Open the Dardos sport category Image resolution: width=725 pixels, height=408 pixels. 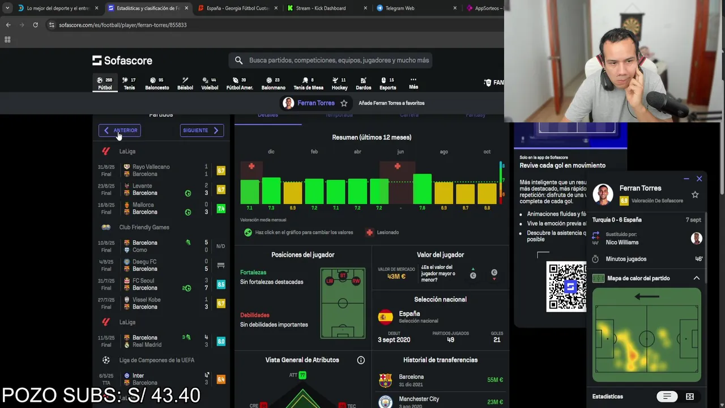pos(363,83)
